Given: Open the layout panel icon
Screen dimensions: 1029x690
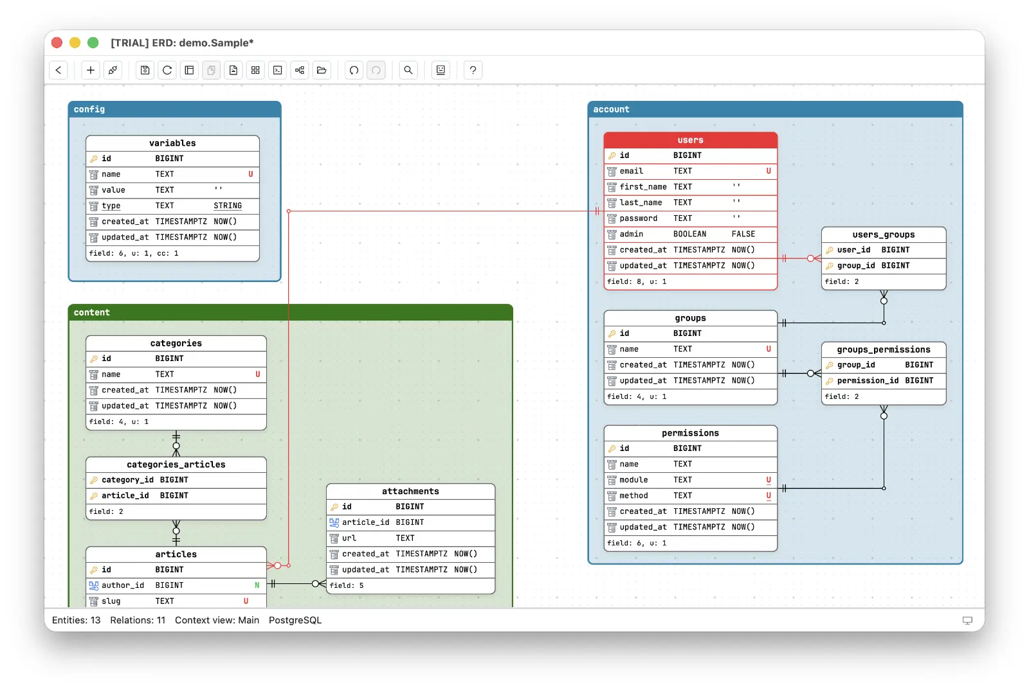Looking at the screenshot, I should tap(189, 70).
